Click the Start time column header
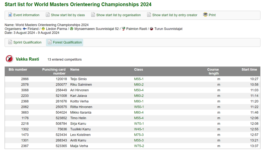 (x=249, y=70)
